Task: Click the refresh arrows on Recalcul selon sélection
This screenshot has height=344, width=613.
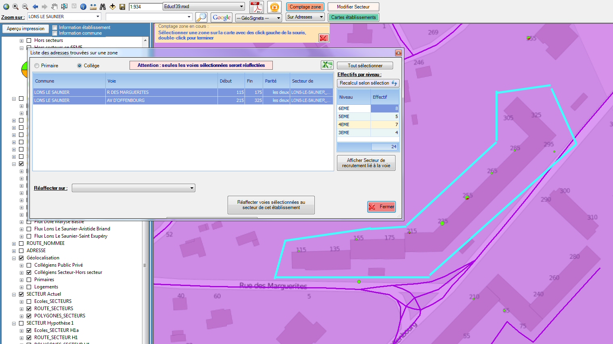Action: [394, 83]
